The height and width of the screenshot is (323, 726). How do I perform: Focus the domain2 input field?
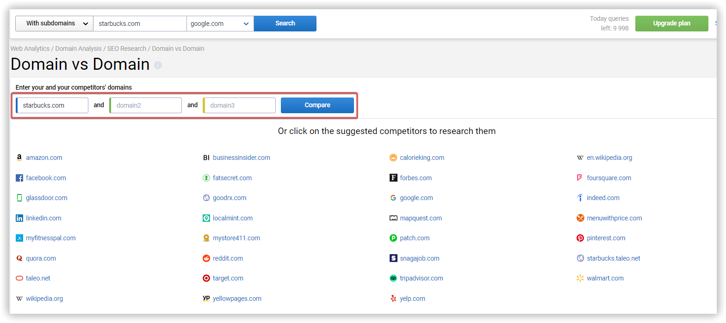(146, 105)
